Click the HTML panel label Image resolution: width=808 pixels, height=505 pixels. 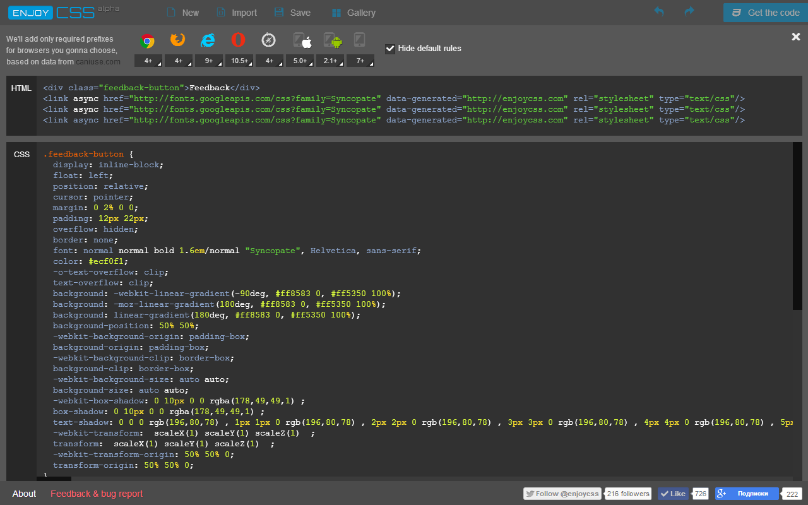[21, 88]
